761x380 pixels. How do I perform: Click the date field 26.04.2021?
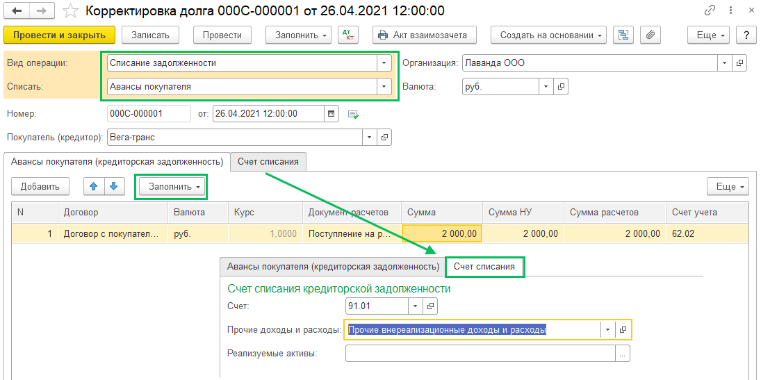coord(268,114)
